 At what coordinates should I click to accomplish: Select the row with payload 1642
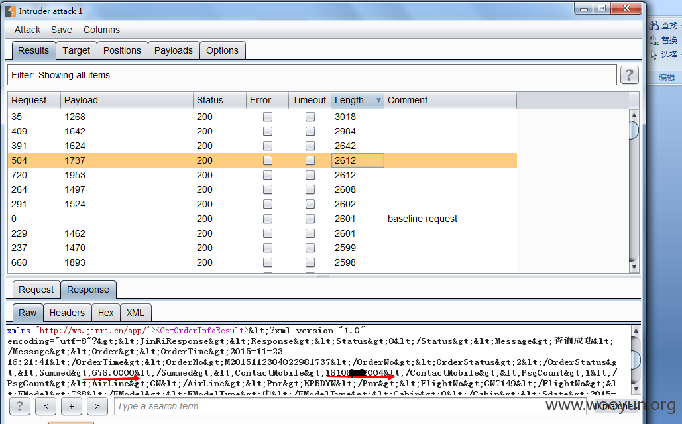(262, 131)
